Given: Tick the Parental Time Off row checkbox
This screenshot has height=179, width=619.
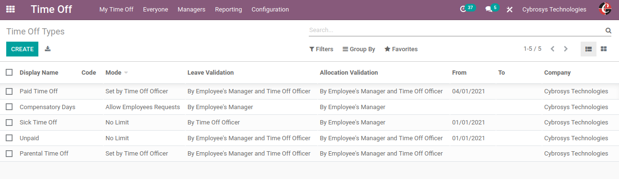Looking at the screenshot, I should tap(9, 154).
